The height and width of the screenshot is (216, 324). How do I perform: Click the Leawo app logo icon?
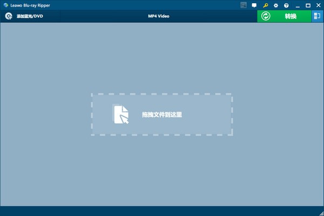coord(6,5)
